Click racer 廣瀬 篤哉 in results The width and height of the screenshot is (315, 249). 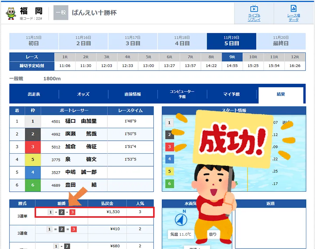80,134
